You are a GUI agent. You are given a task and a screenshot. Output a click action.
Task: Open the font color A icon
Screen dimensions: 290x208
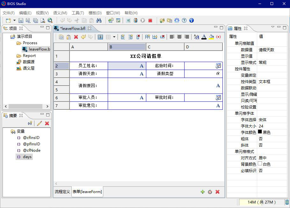pos(204,37)
